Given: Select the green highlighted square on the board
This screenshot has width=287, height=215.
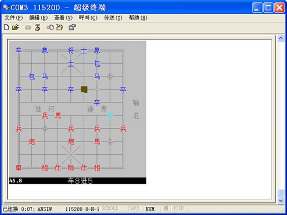Looking at the screenshot, I should (x=84, y=89).
